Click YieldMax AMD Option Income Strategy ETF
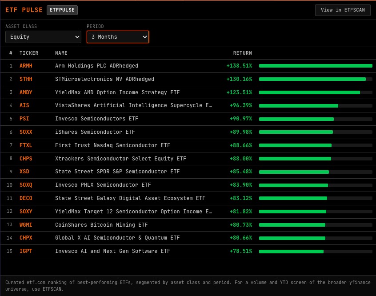 pyautogui.click(x=117, y=92)
